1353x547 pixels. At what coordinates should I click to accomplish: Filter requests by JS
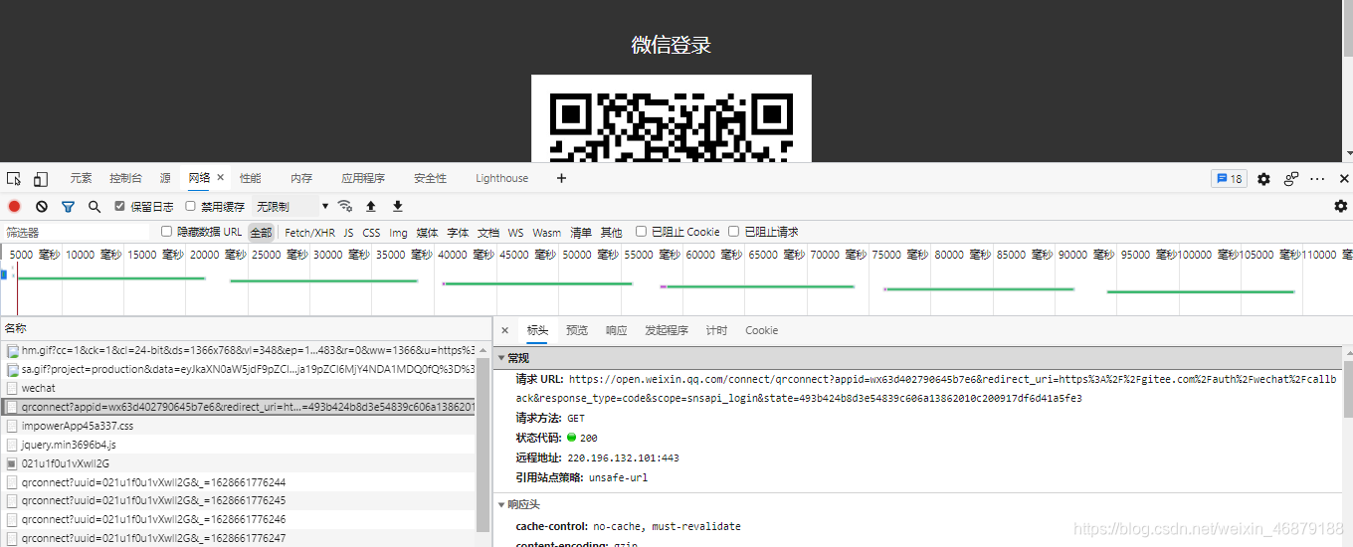[x=348, y=233]
